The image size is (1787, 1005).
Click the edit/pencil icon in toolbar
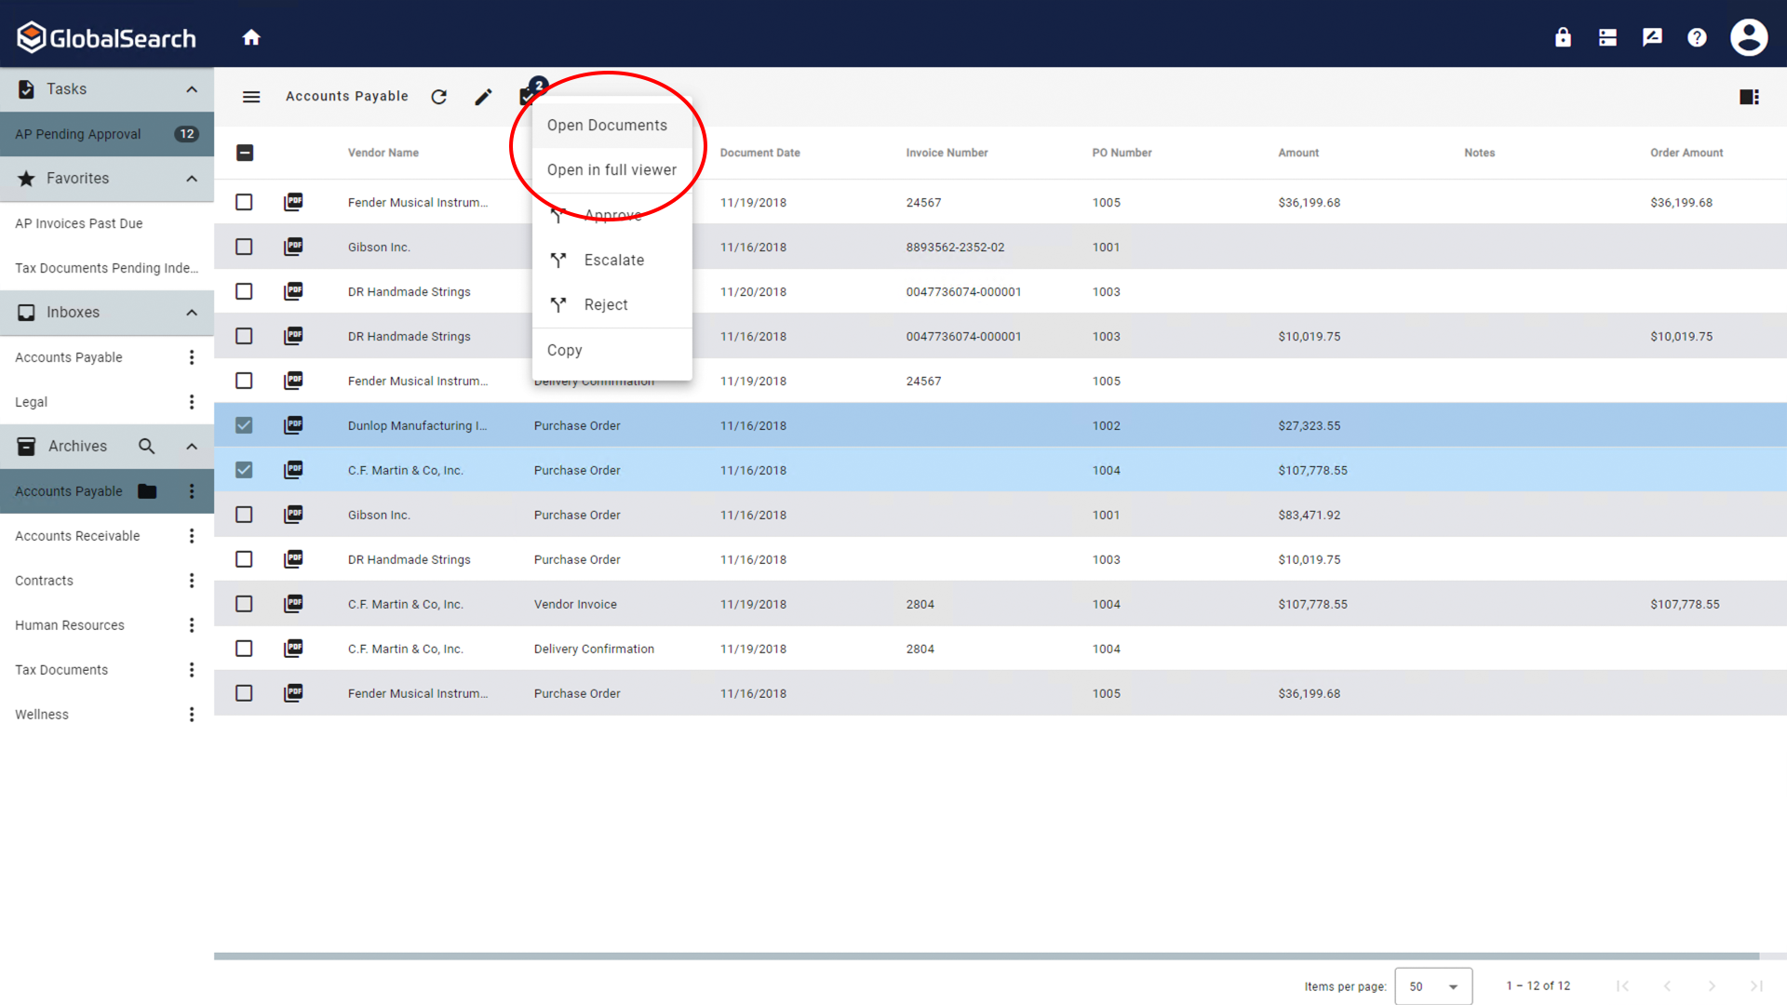484,97
